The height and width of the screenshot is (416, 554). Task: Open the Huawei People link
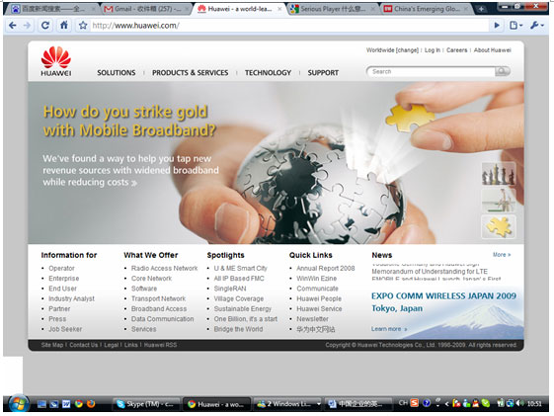pos(319,298)
